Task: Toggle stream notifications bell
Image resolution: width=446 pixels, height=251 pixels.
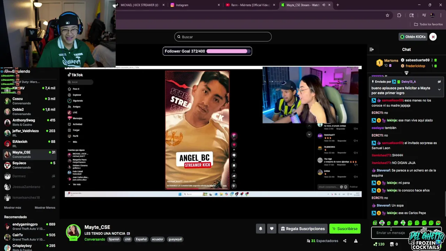Action: tap(260, 229)
